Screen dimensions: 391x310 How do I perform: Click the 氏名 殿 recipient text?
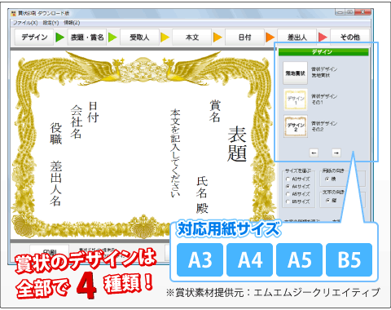coord(202,195)
